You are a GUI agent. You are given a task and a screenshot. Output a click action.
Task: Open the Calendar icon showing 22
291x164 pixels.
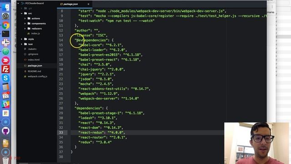(x=5, y=96)
